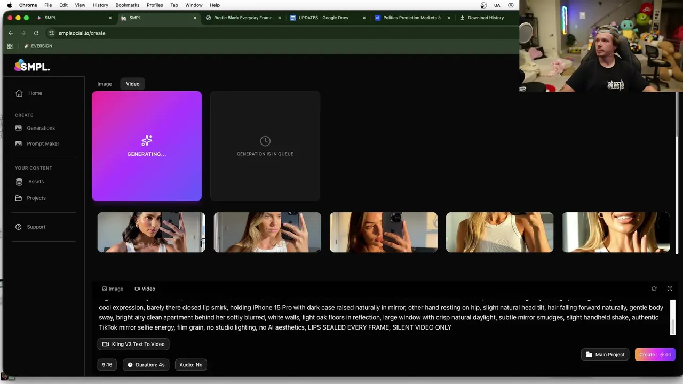Open the History menu

tap(100, 5)
